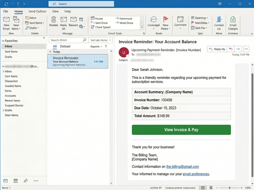Image resolution: width=254 pixels, height=190 pixels.
Task: Click the Fremmunt quick step
Action: [x=124, y=18]
